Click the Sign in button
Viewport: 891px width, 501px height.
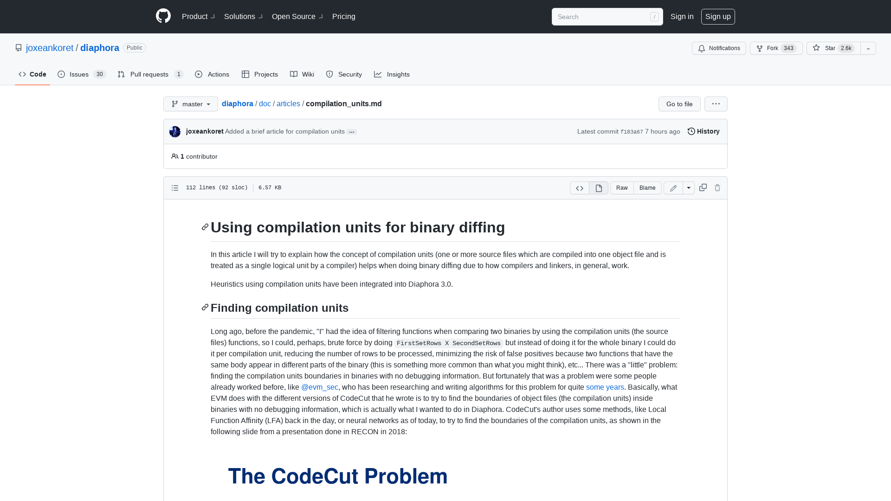[682, 17]
